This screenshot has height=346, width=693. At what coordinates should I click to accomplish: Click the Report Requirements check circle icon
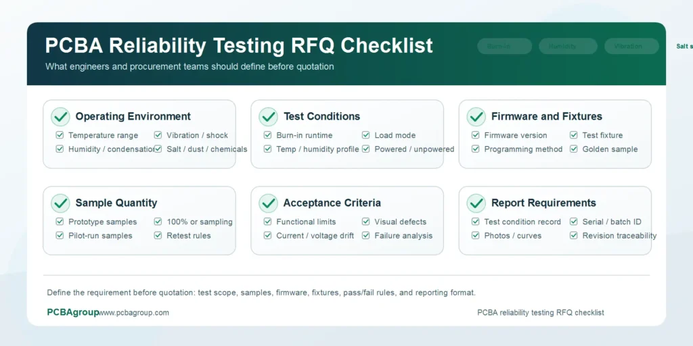[476, 203]
